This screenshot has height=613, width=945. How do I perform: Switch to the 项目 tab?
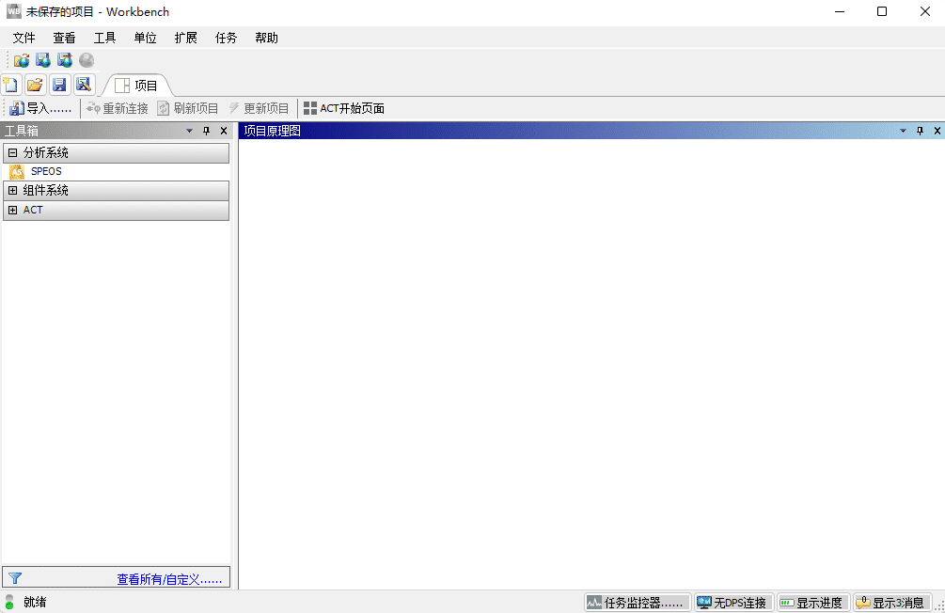(x=136, y=86)
